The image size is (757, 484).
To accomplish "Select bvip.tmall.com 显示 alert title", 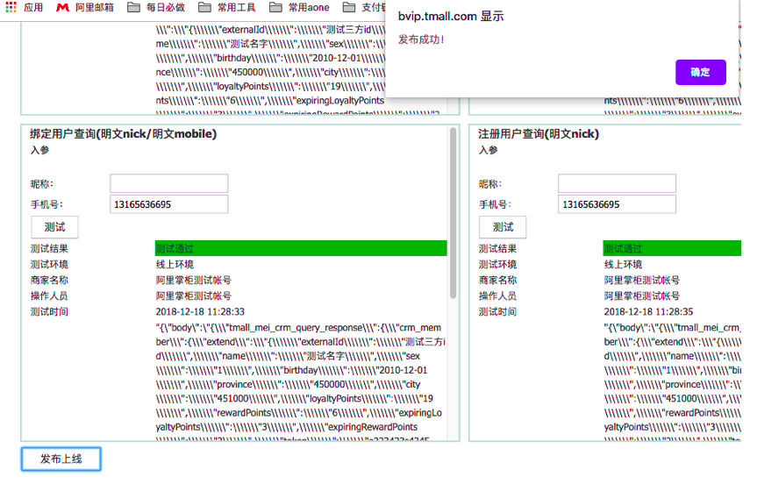I will [451, 17].
